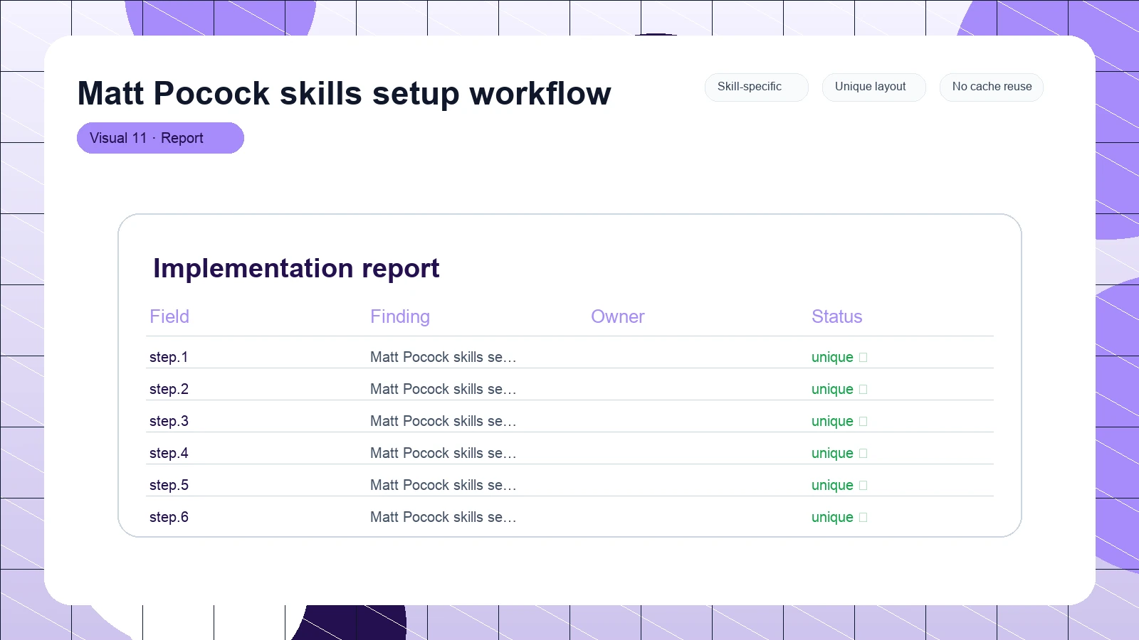Click the No cache reuse tag

click(991, 87)
